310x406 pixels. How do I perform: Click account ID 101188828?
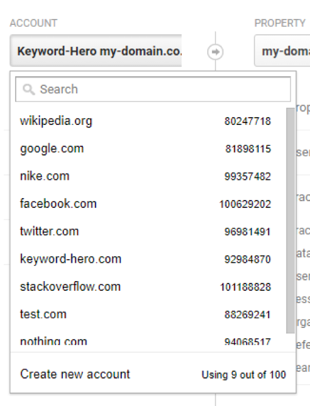coord(245,287)
